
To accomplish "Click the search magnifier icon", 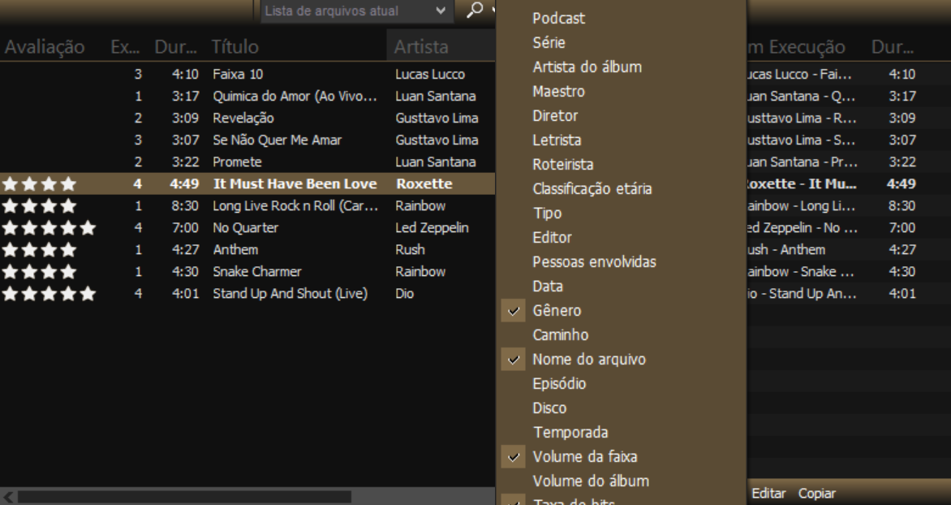I will click(475, 10).
